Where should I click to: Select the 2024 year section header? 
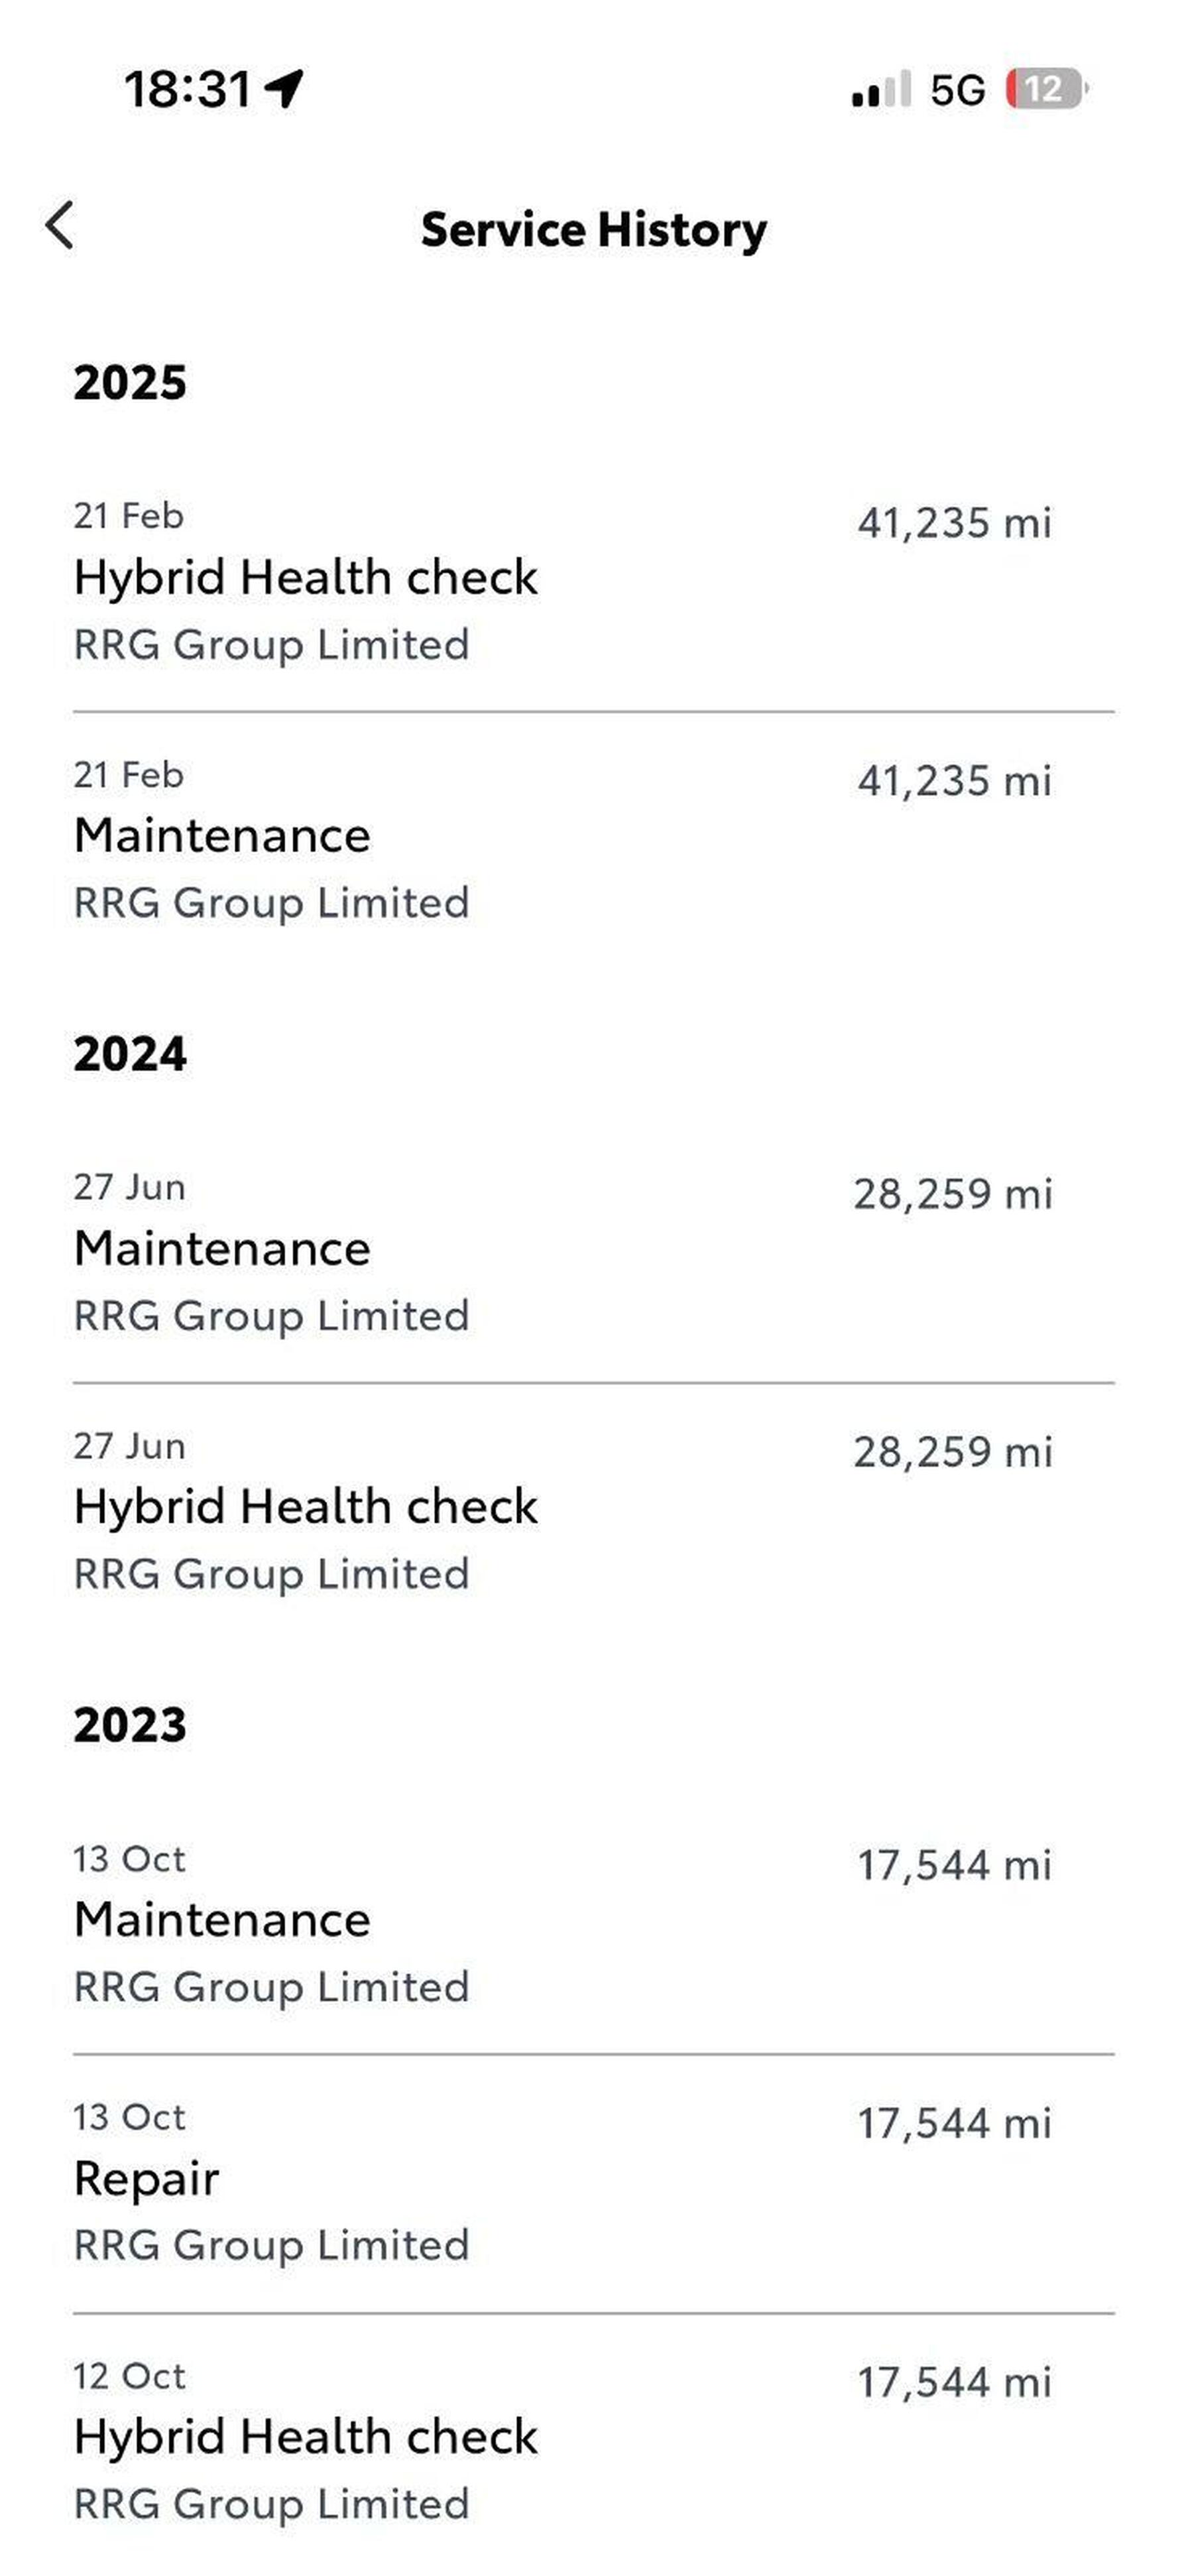(130, 1054)
